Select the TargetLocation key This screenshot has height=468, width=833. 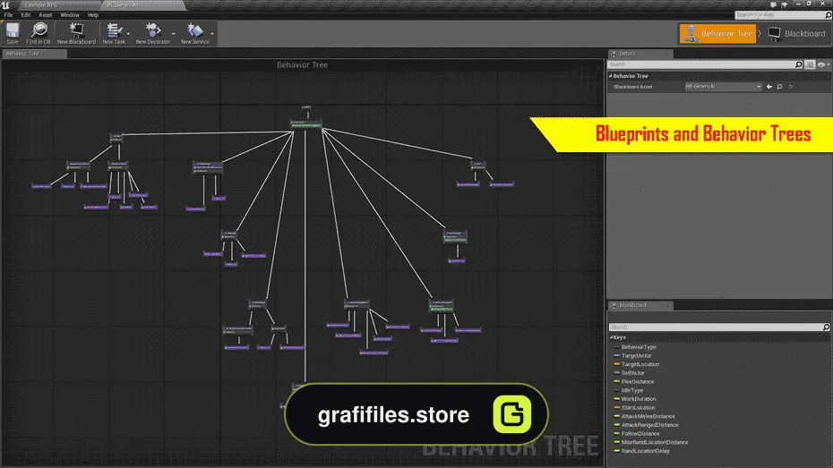pos(640,364)
